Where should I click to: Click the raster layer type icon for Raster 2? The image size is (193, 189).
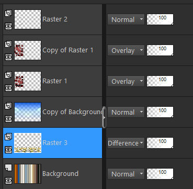[8, 13]
